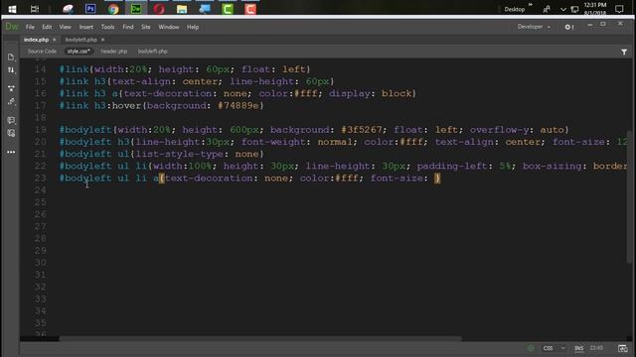Open the three-dots more tools icon
Image resolution: width=636 pixels, height=357 pixels.
pos(11,152)
